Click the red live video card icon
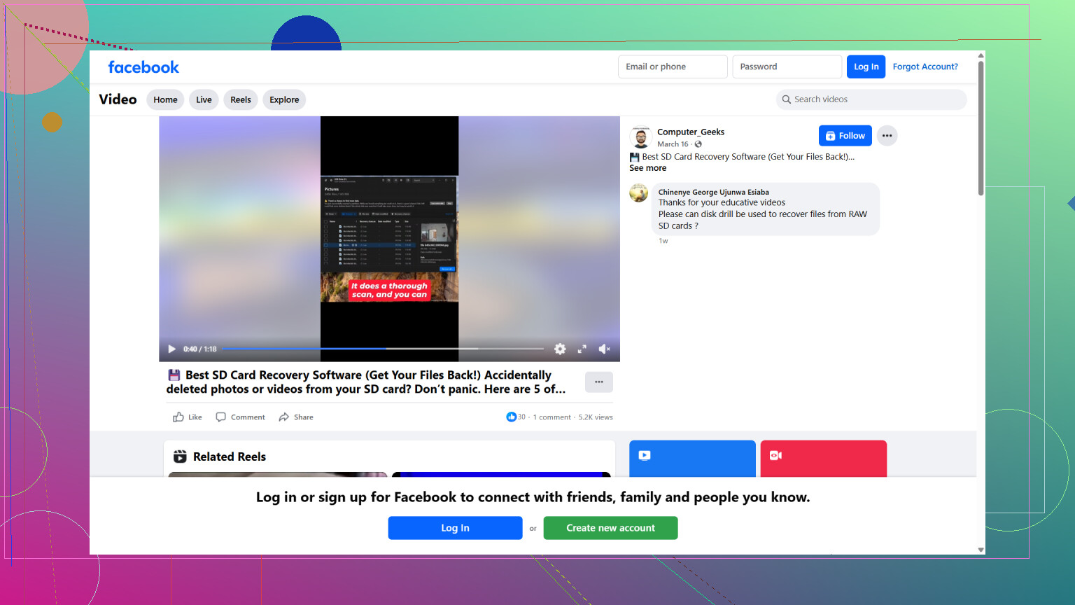Image resolution: width=1075 pixels, height=605 pixels. pos(775,455)
